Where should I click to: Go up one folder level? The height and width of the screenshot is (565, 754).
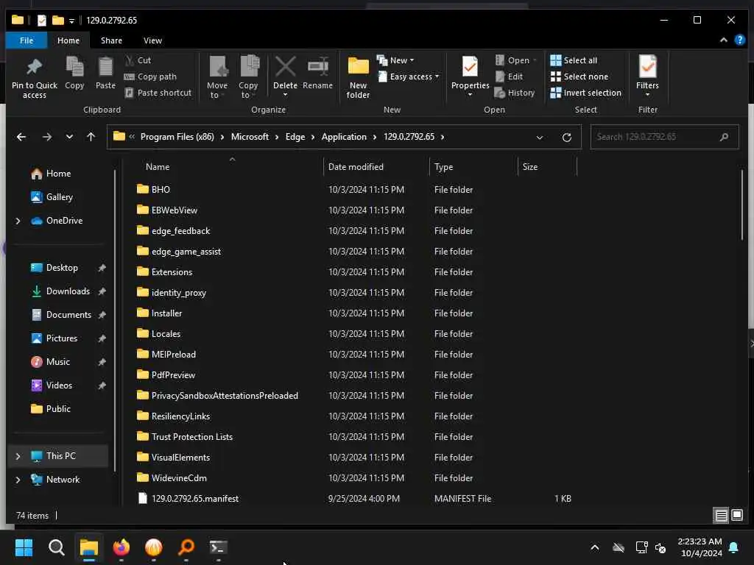pos(91,137)
